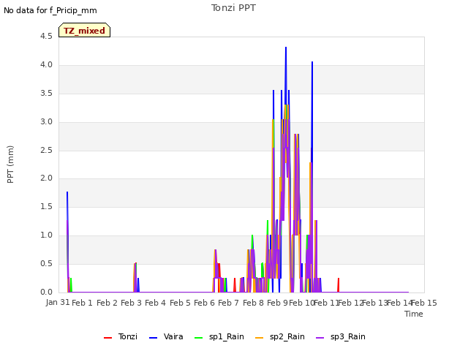The height and width of the screenshot is (351, 468).
Task: Click the Feb 15 x-axis tick label
Action: tap(424, 303)
